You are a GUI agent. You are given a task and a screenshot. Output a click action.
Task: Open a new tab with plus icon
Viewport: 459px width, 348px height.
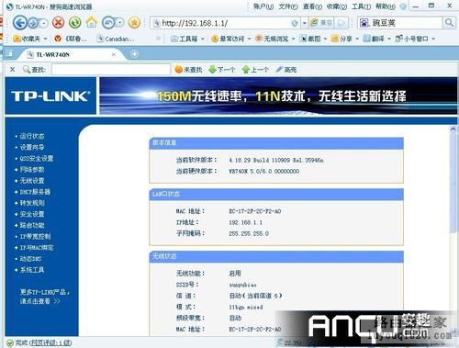(x=135, y=54)
